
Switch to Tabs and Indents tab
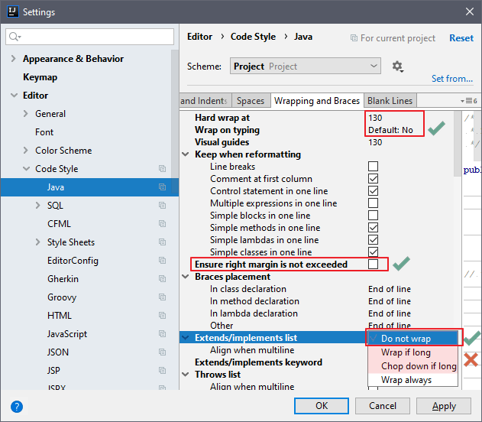point(205,101)
